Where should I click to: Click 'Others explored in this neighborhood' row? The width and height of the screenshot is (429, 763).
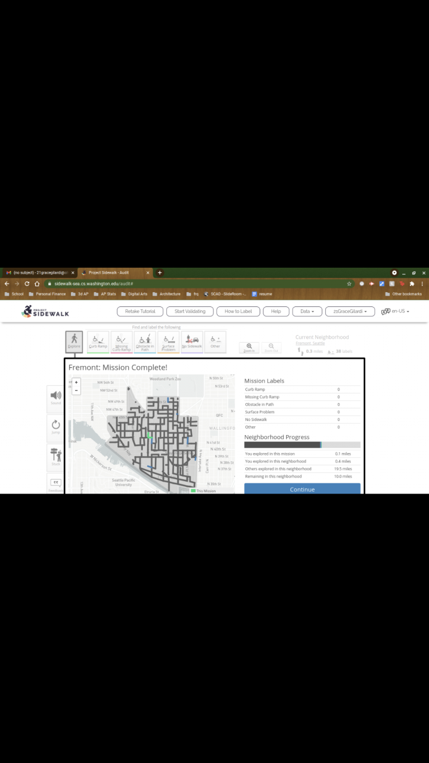pos(302,469)
